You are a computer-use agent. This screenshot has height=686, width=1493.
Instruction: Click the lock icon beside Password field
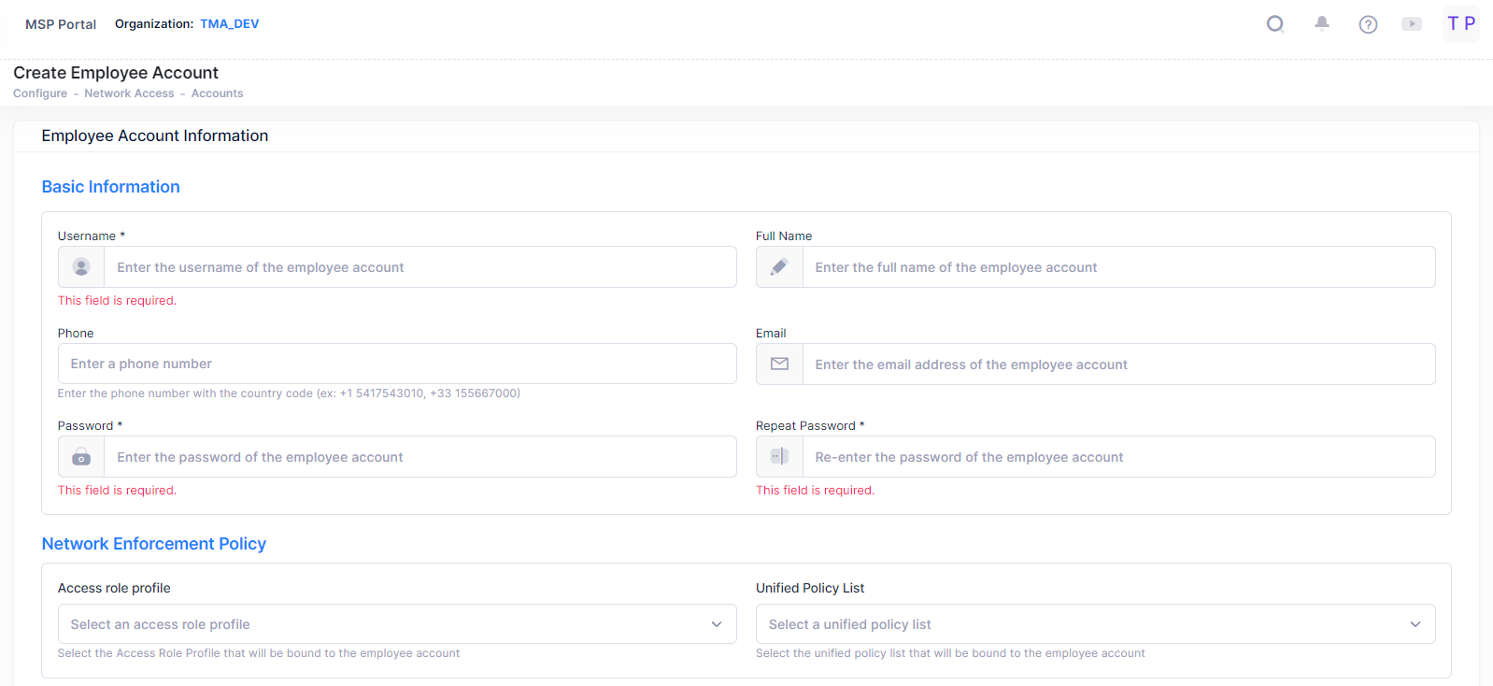pos(81,457)
